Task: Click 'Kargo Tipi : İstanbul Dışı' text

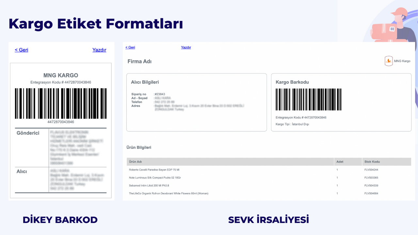Action: pyautogui.click(x=292, y=124)
